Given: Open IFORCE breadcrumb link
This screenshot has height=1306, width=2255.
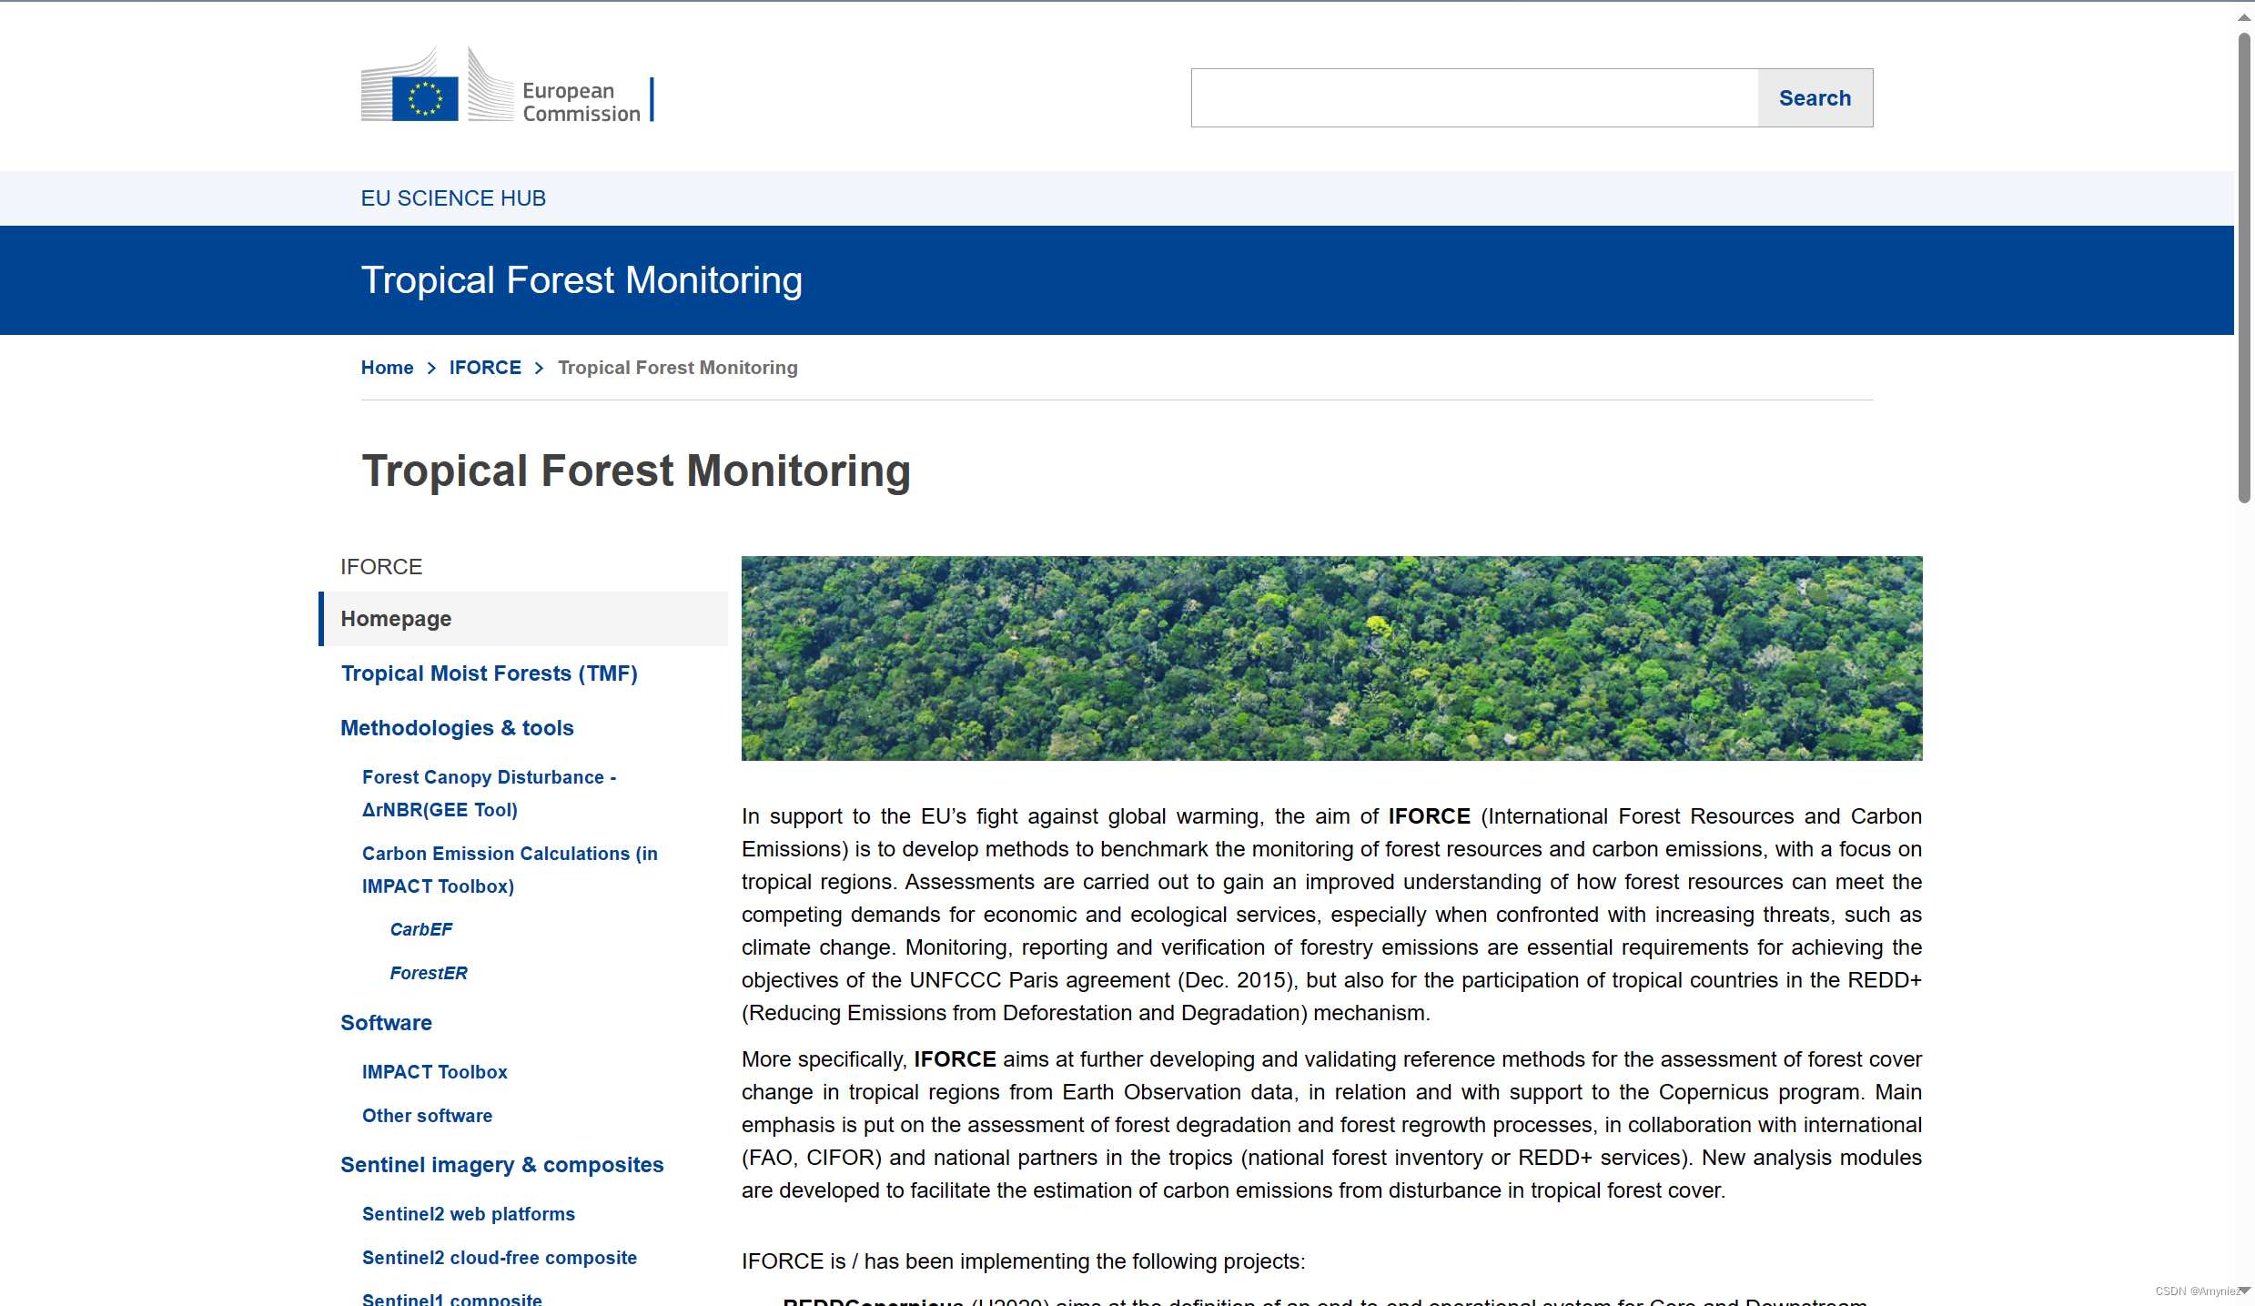Looking at the screenshot, I should click(x=484, y=368).
